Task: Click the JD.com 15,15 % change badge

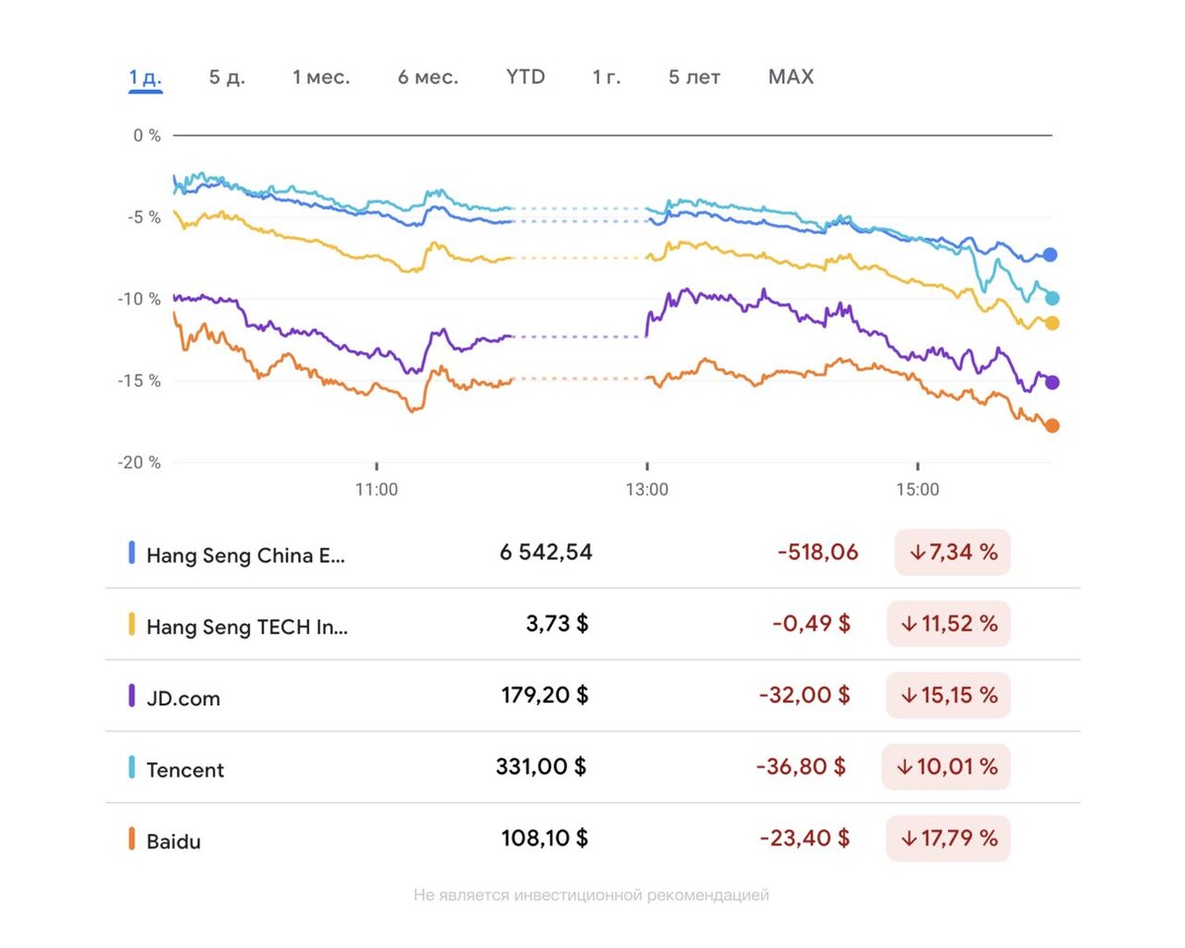Action: [948, 695]
